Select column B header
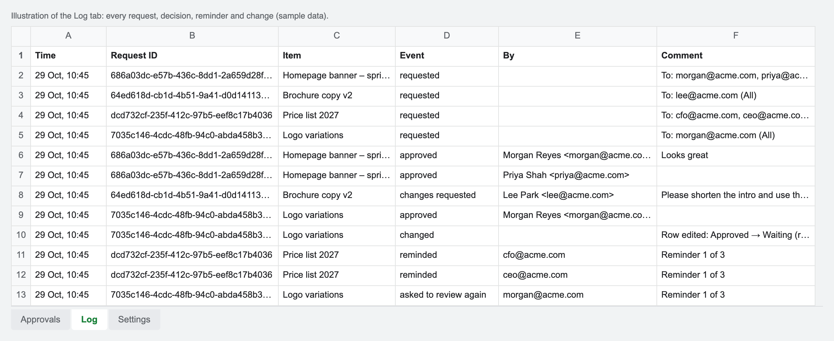 [192, 36]
